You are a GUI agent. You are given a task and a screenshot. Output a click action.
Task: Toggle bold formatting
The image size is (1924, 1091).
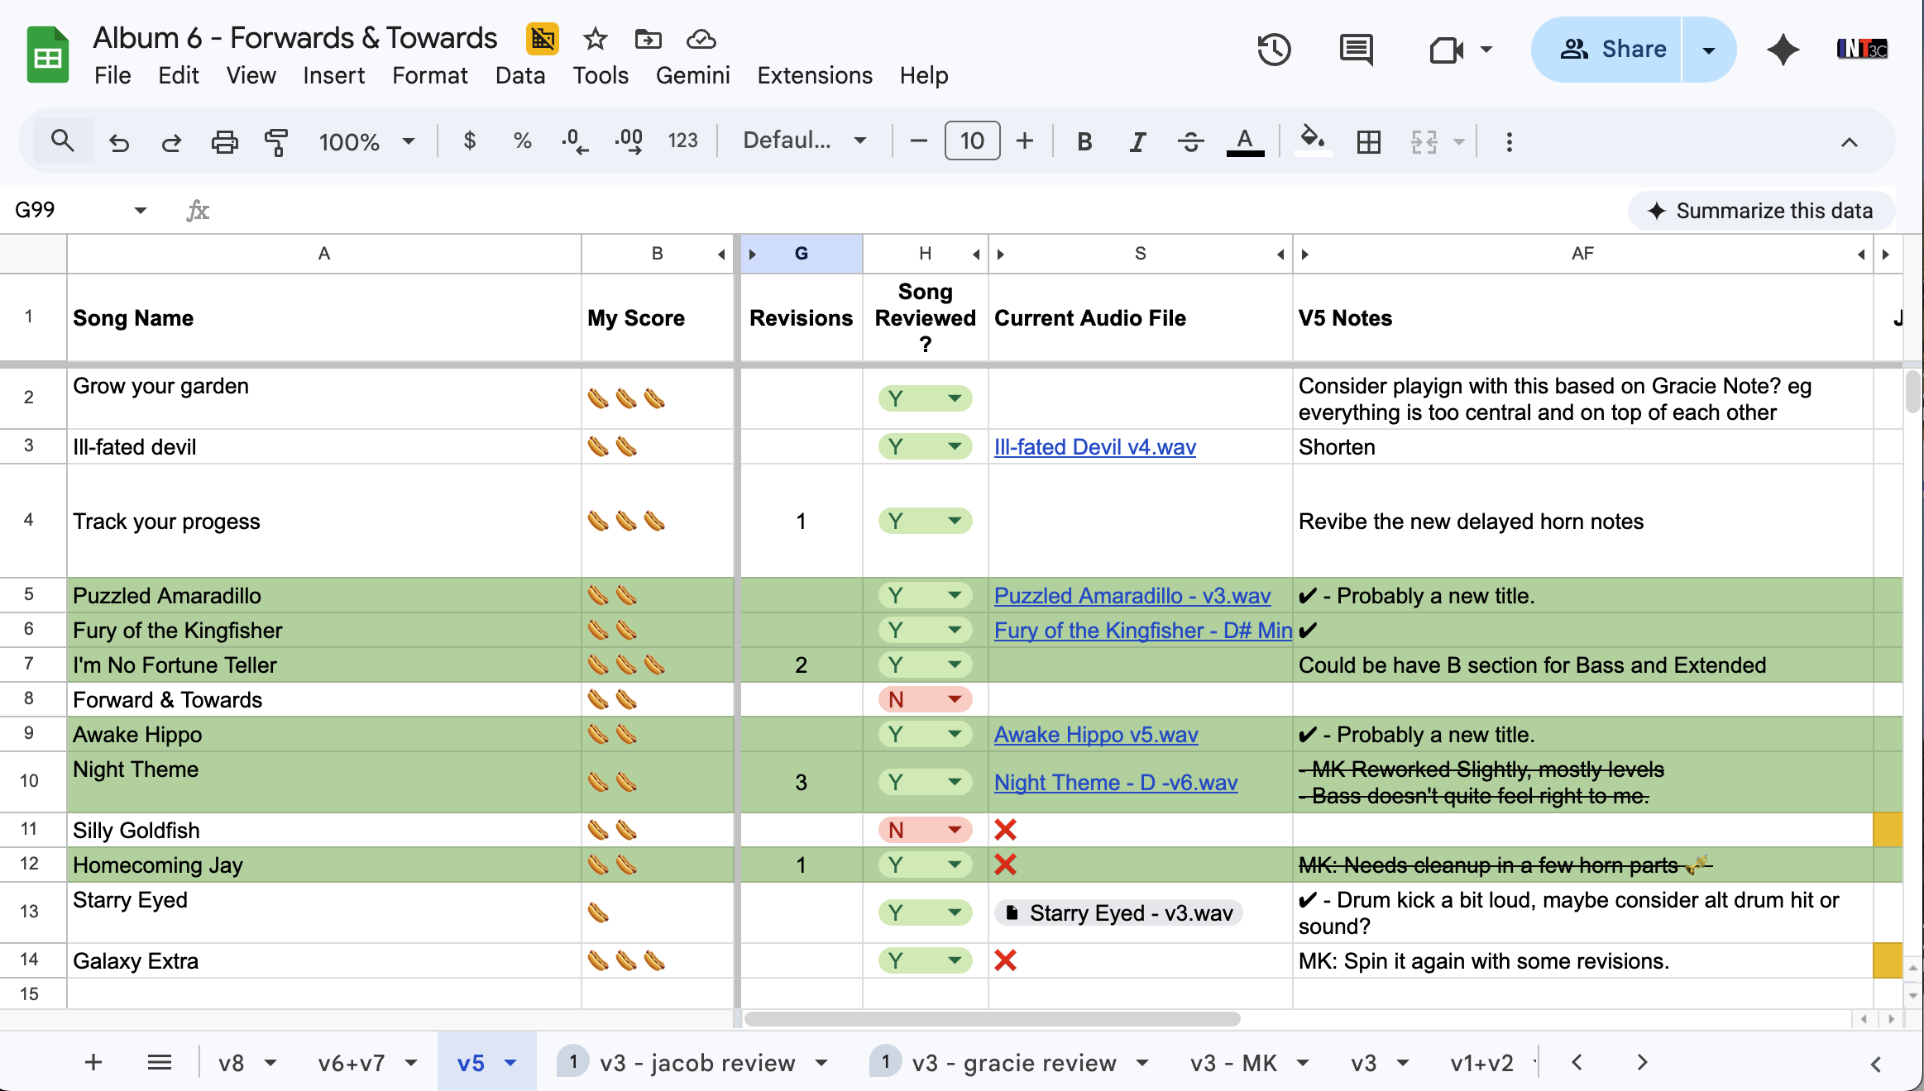click(x=1084, y=141)
